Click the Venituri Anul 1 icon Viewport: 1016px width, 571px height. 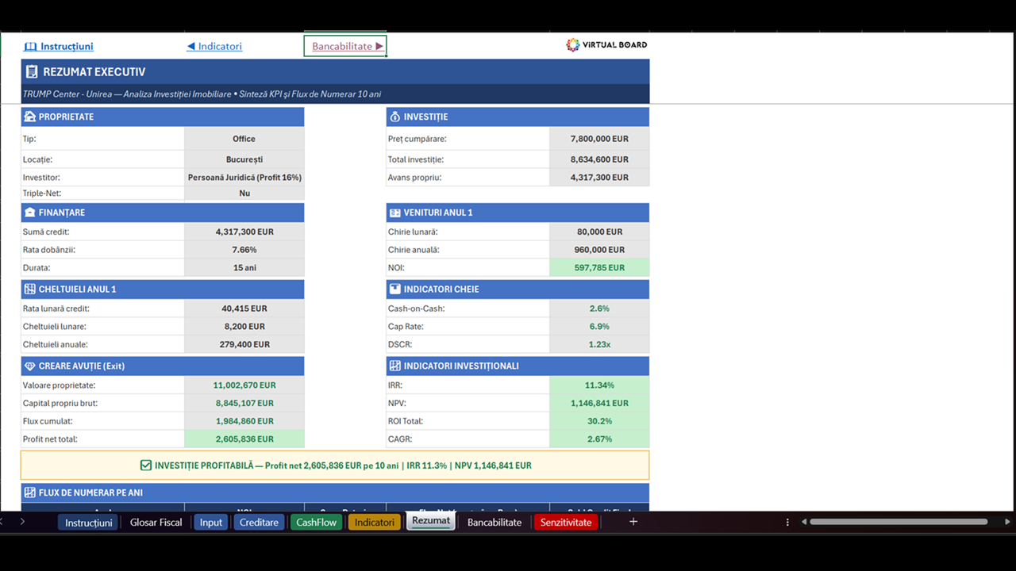(395, 213)
